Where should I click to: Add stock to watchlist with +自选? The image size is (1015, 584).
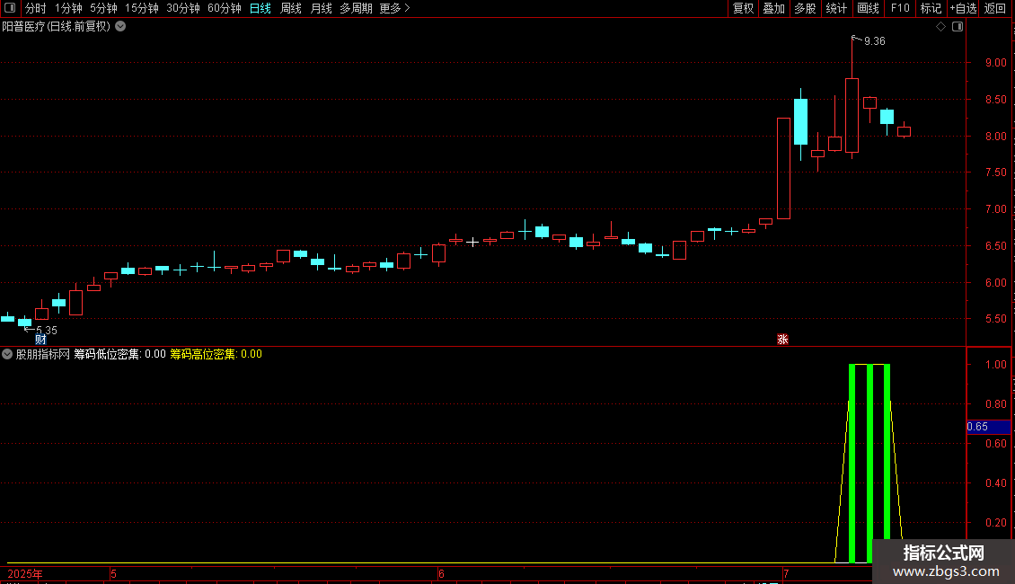click(x=963, y=8)
